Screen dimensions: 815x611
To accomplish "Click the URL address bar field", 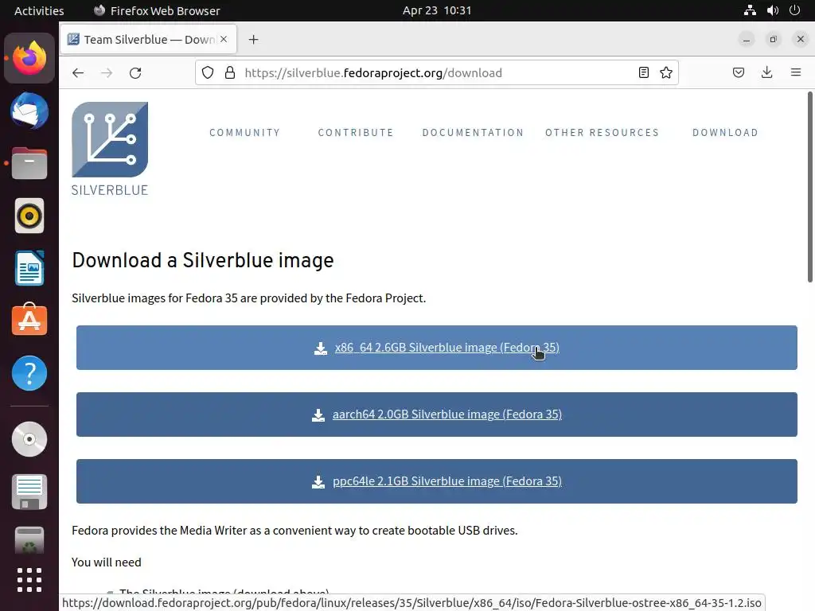I will coord(437,72).
